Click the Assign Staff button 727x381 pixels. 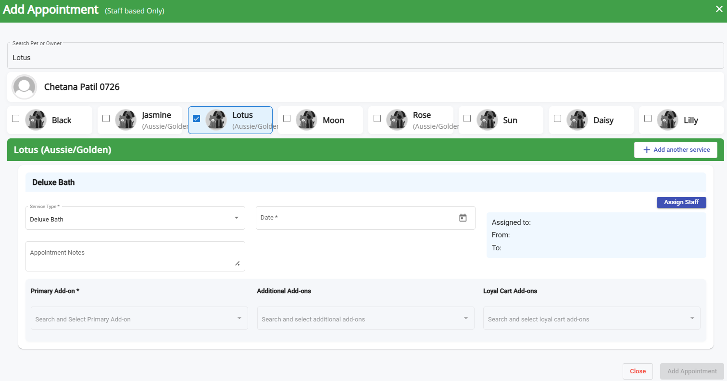[681, 202]
